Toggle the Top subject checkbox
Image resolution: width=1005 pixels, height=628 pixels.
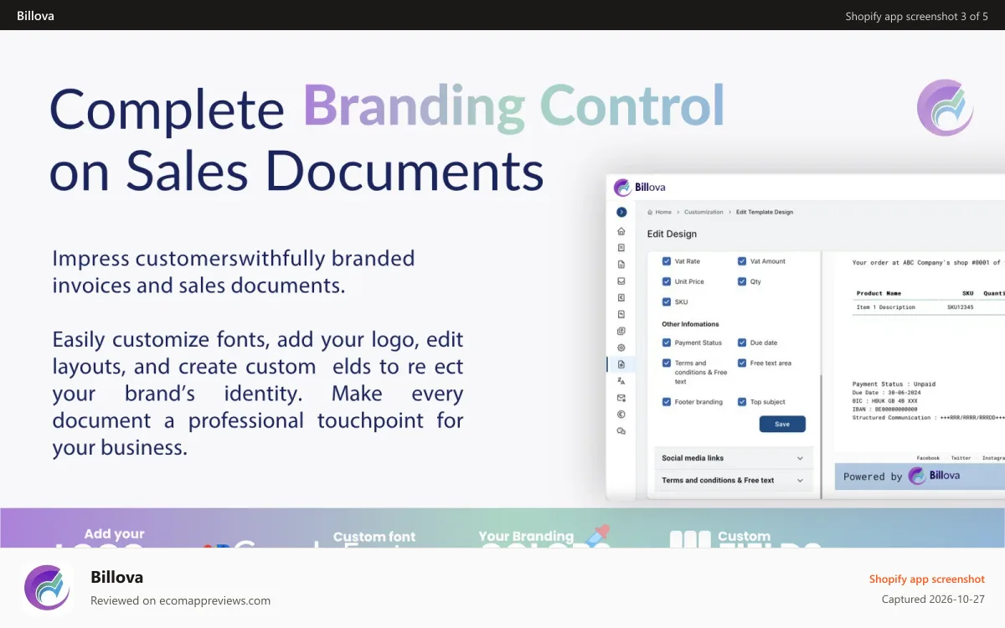(x=742, y=402)
